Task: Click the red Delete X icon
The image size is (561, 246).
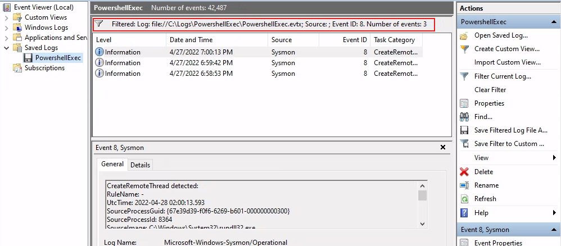Action: [464, 172]
